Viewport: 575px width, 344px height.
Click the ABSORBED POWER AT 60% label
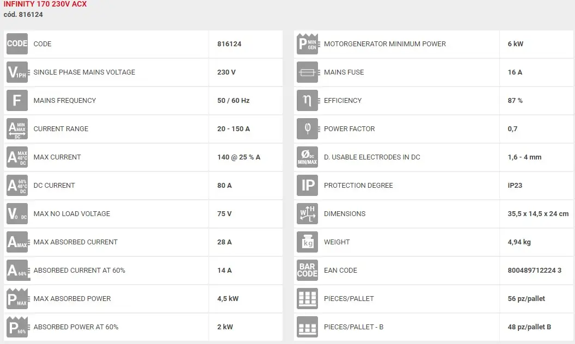click(76, 327)
